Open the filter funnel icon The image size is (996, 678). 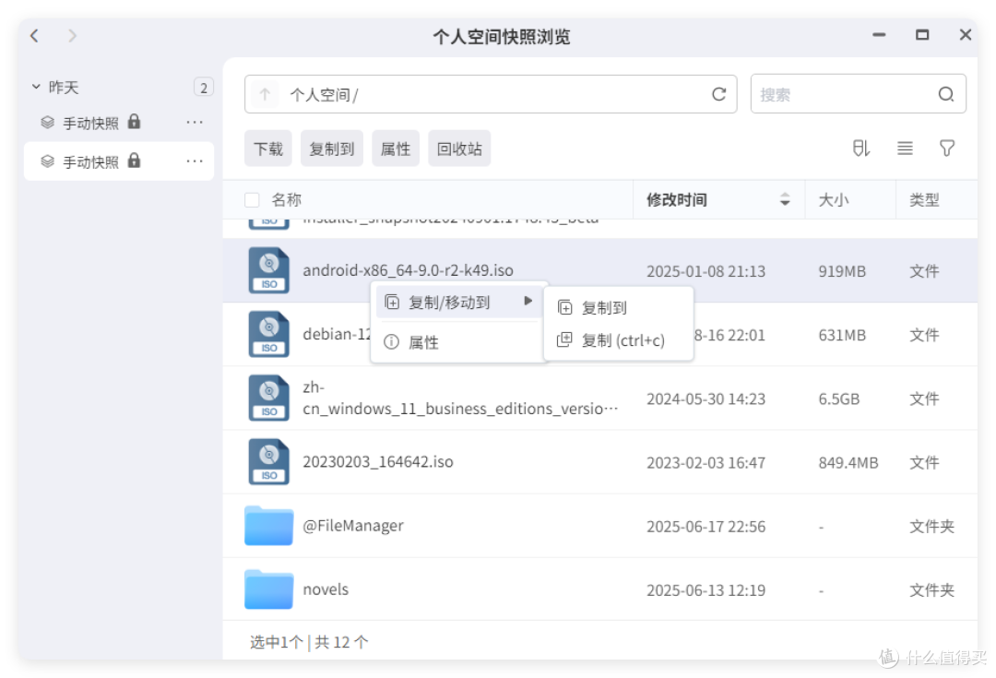947,149
